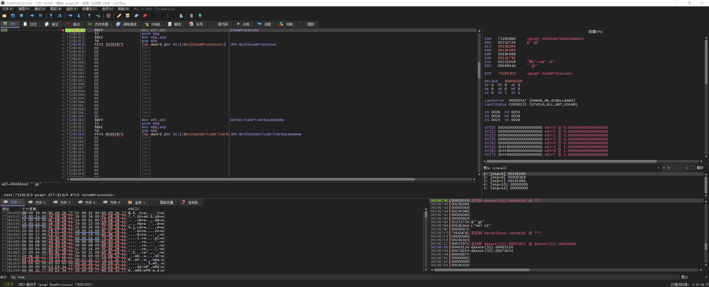
Task: Toggle the red breakpoint at 752813C0
Action: pyautogui.click(x=63, y=30)
